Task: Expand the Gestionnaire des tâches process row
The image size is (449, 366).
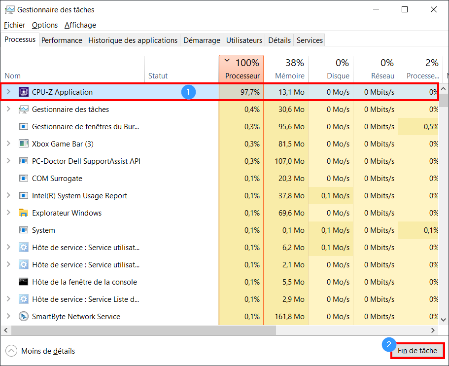Action: point(8,109)
